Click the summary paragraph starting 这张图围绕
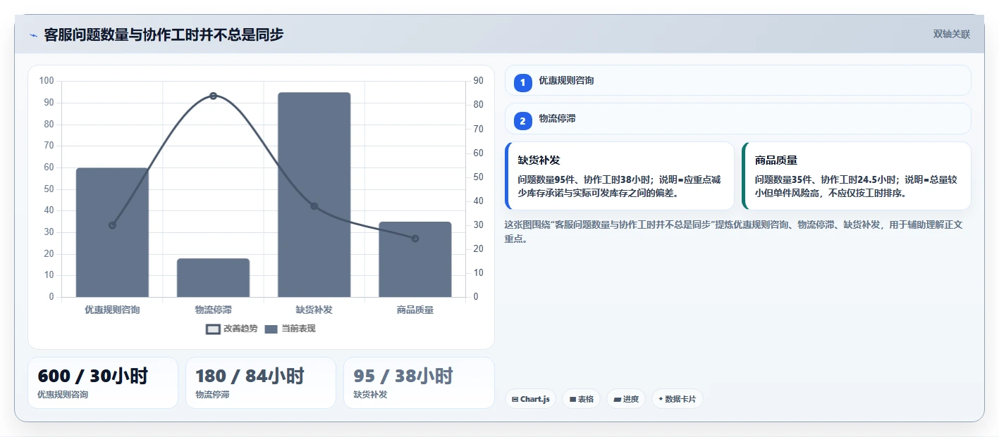The height and width of the screenshot is (437, 999). [x=734, y=232]
